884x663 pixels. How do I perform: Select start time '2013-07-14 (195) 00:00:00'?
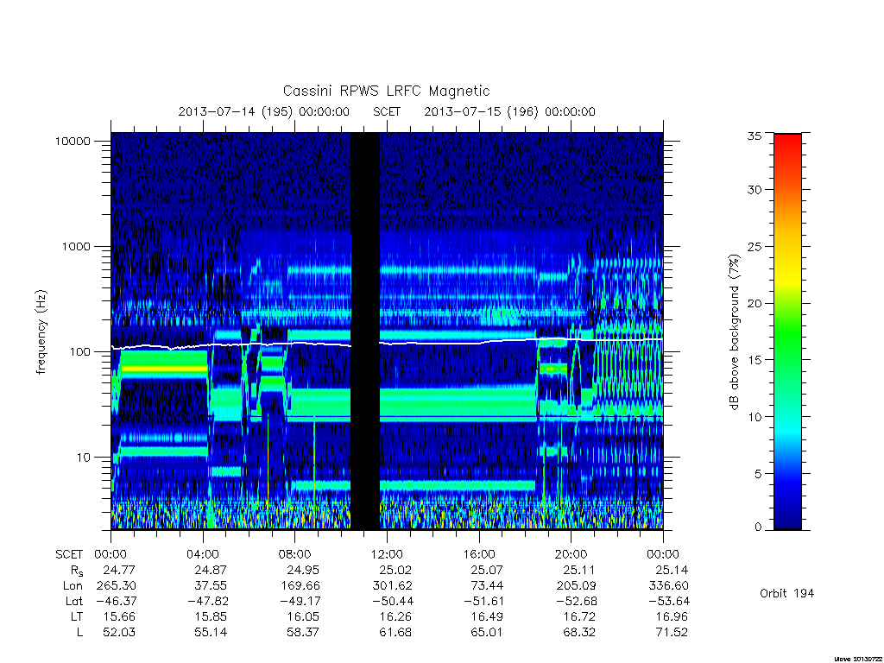pos(264,111)
